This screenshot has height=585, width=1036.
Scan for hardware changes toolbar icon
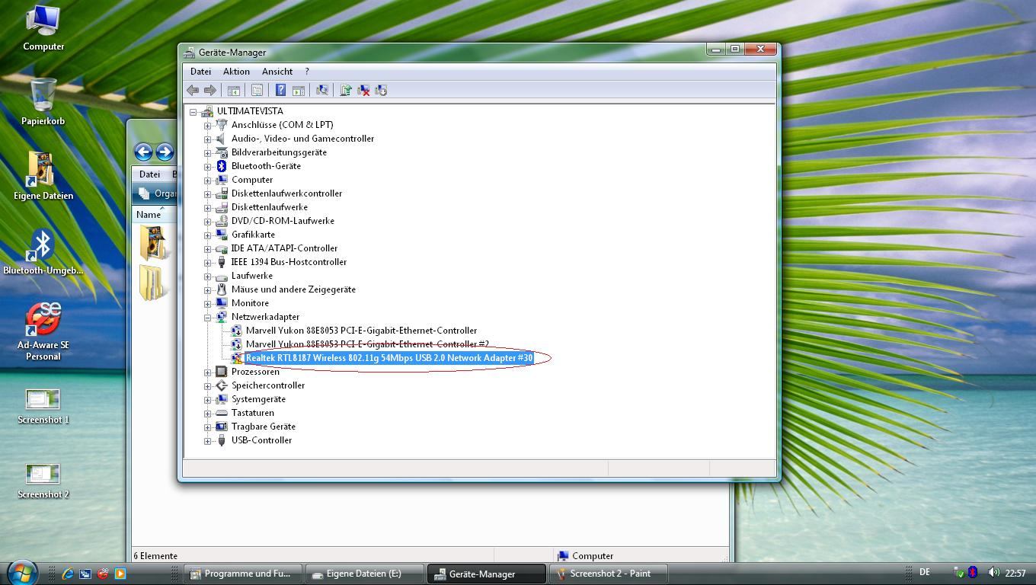point(322,90)
